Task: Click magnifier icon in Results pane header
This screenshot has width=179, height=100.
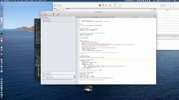Action: (x=151, y=9)
